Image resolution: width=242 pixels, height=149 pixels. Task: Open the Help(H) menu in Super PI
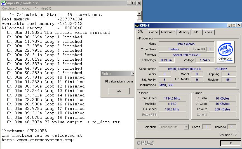point(46,8)
